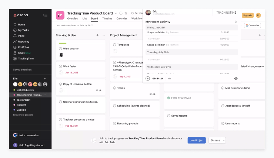
Task: Add a task with rightmost column plus
Action: pyautogui.click(x=260, y=35)
